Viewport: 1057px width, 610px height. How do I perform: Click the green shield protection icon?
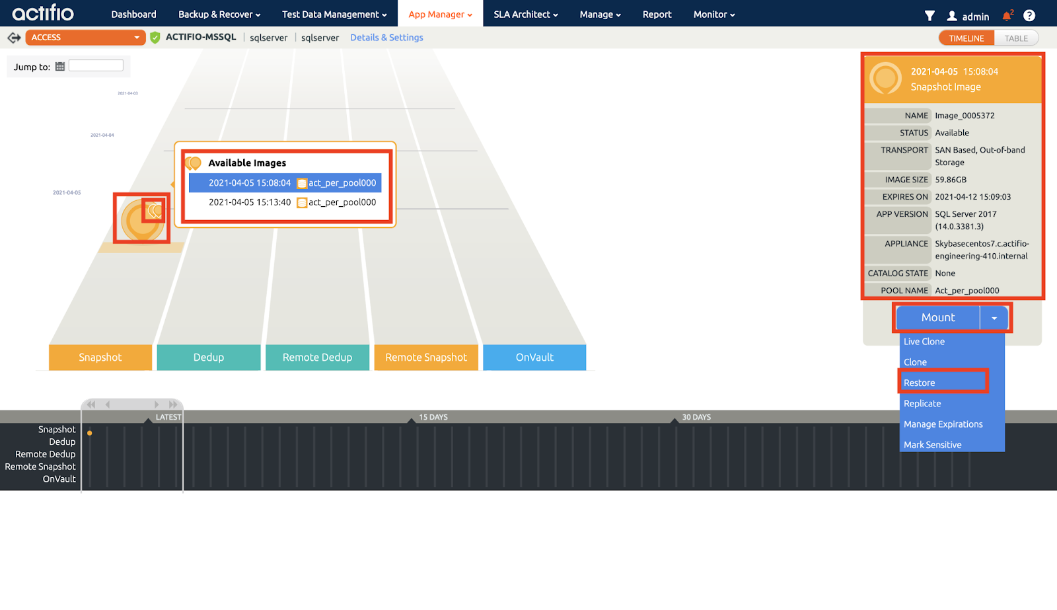pos(155,38)
